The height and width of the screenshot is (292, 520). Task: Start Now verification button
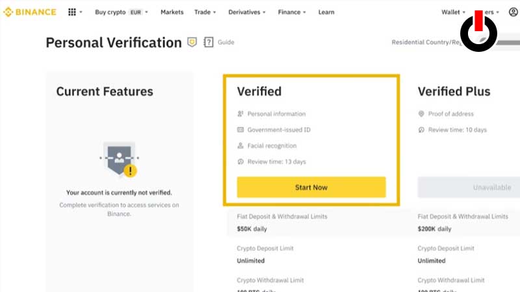coord(311,188)
